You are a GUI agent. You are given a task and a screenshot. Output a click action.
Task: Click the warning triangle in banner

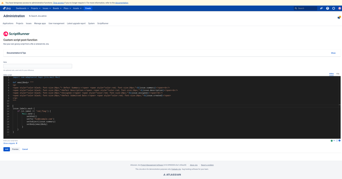point(2,3)
